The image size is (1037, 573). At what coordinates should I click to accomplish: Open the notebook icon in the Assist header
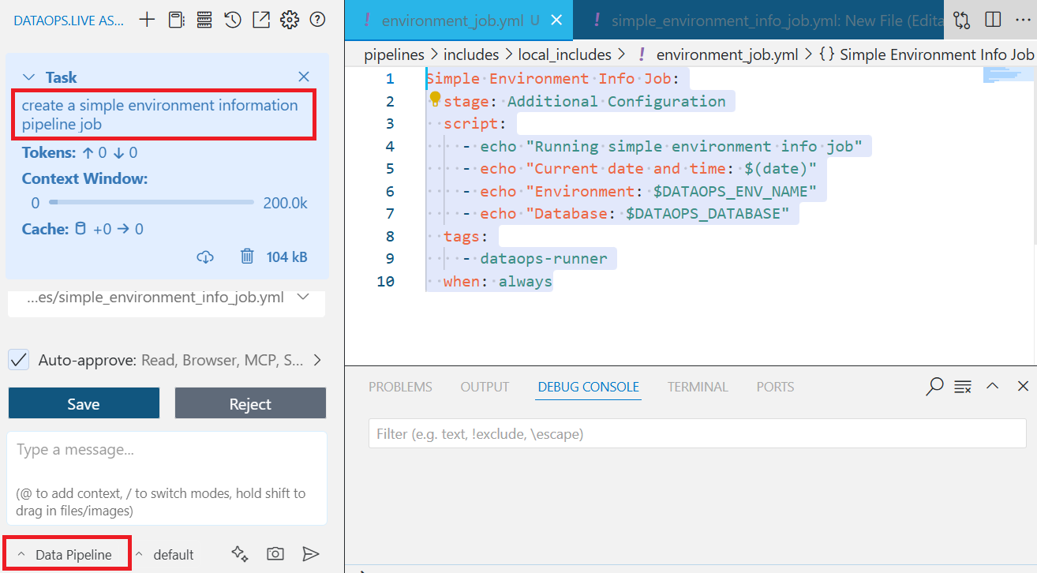pos(177,20)
